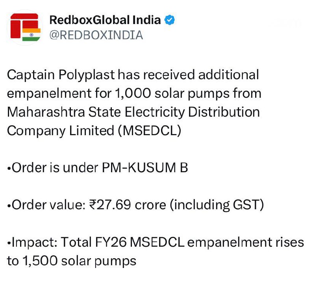
Task: Click the "Impact:" bullet label
Action: 32,242
